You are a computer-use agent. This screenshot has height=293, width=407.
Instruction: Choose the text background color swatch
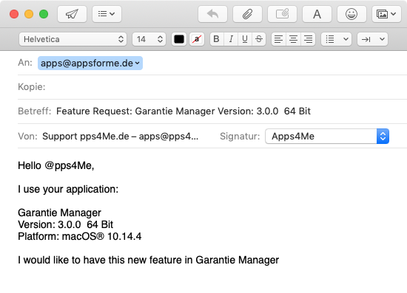[197, 39]
